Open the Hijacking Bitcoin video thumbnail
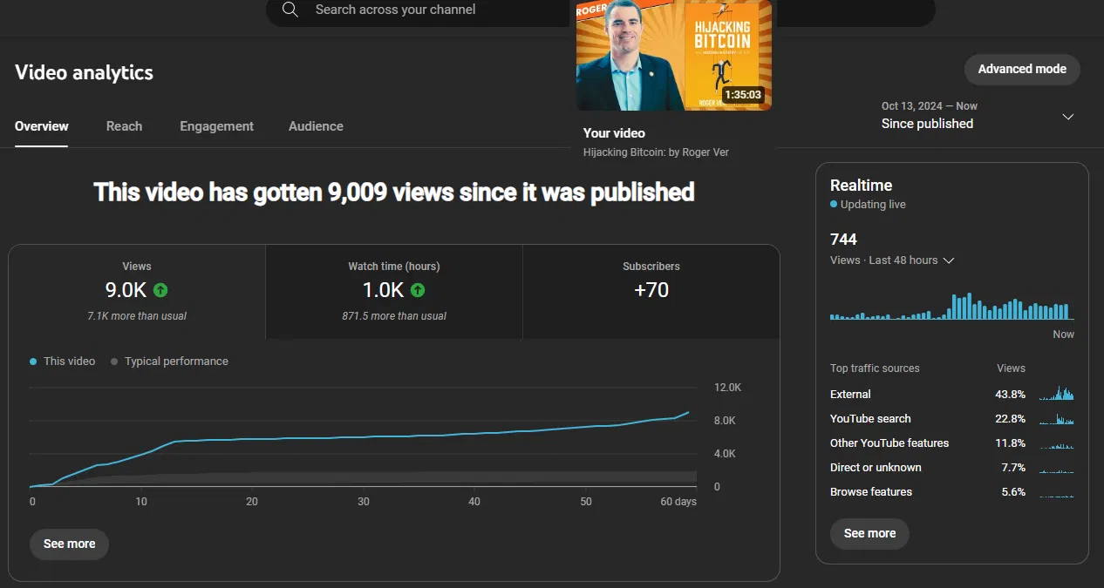The image size is (1104, 588). click(x=673, y=54)
